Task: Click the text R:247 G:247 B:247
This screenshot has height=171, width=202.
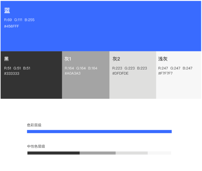Action: pyautogui.click(x=175, y=68)
